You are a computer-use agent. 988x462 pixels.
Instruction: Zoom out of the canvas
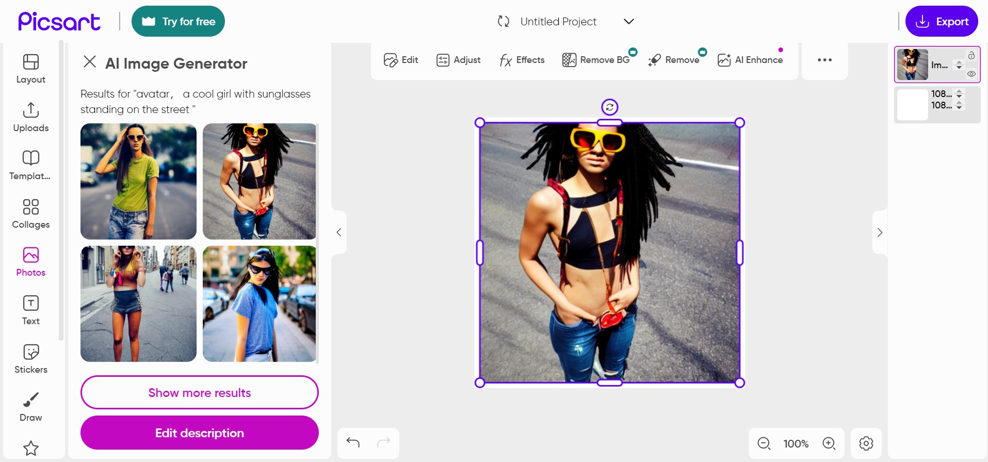pos(764,443)
